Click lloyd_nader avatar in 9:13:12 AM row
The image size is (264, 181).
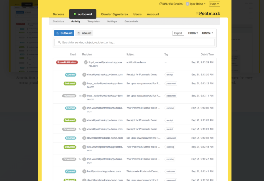84,84
